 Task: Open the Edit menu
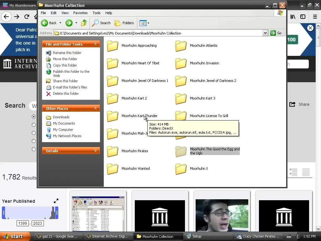point(54,13)
